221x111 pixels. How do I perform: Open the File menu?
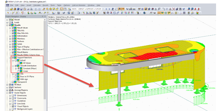pos(12,5)
